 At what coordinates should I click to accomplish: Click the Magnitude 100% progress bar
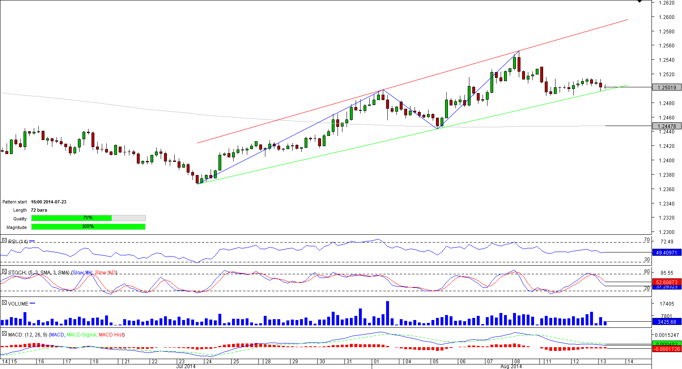pyautogui.click(x=88, y=227)
